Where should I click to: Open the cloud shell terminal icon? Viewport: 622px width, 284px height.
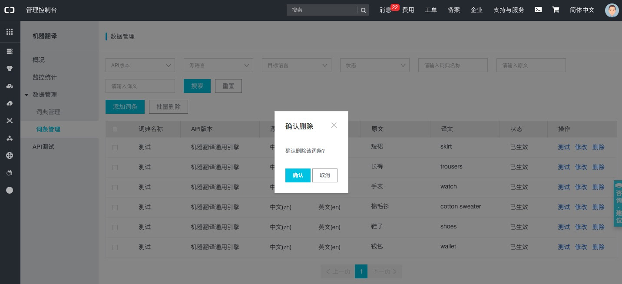click(538, 10)
